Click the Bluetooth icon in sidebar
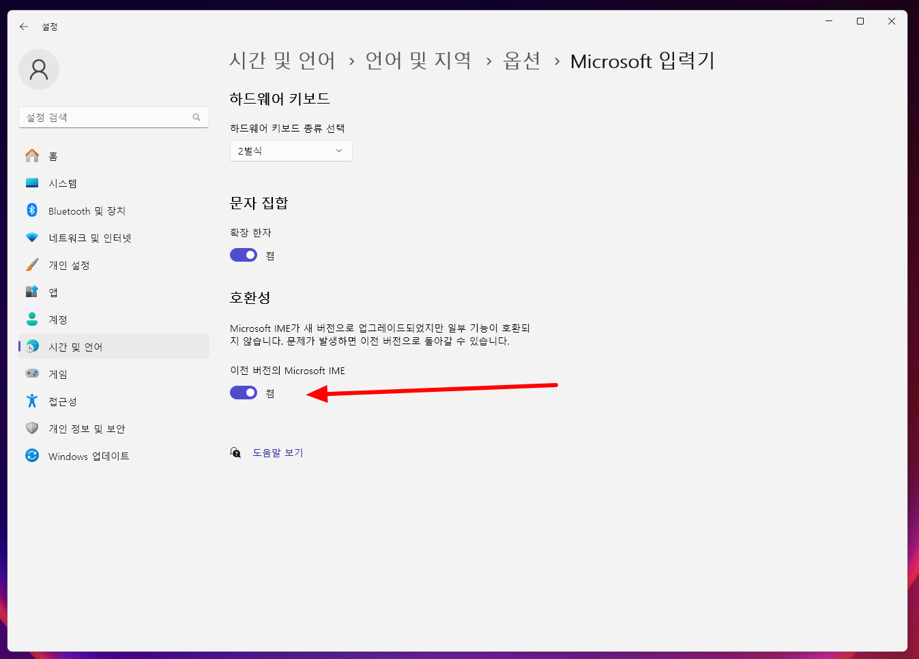 point(32,211)
